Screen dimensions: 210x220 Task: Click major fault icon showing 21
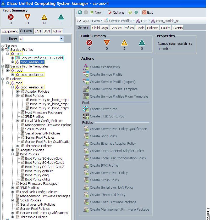27,17
